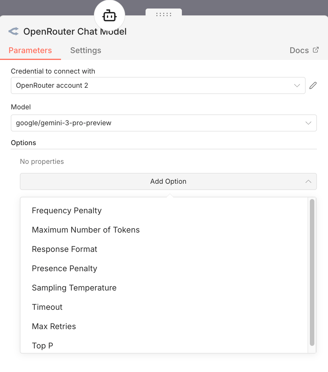Select the node connection arrows icon beside title
Viewport: 328px width, 372px height.
coord(13,31)
